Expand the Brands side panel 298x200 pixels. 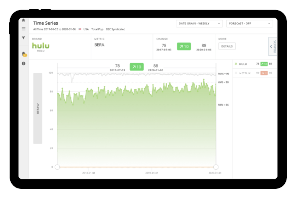point(273,46)
